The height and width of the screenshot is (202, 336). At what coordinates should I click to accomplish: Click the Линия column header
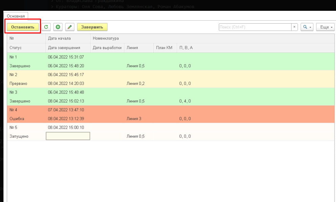click(x=132, y=48)
